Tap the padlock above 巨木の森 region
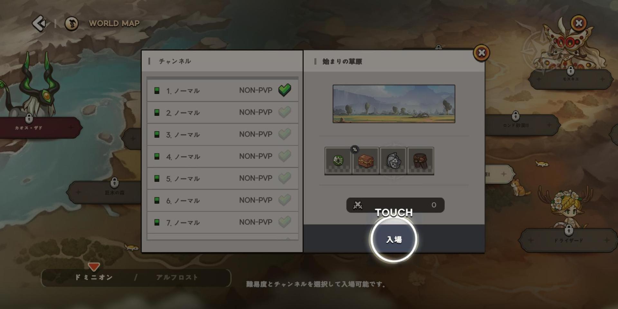618x309 pixels. pyautogui.click(x=114, y=183)
